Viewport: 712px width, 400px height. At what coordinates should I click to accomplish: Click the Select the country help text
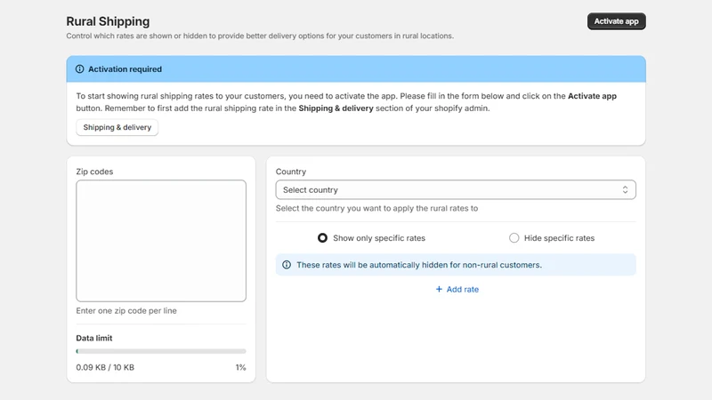376,208
